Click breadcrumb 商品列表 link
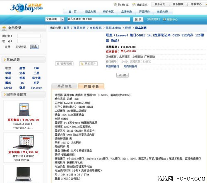Image resolution: width=207 pixels, height=183 pixels. (79, 28)
